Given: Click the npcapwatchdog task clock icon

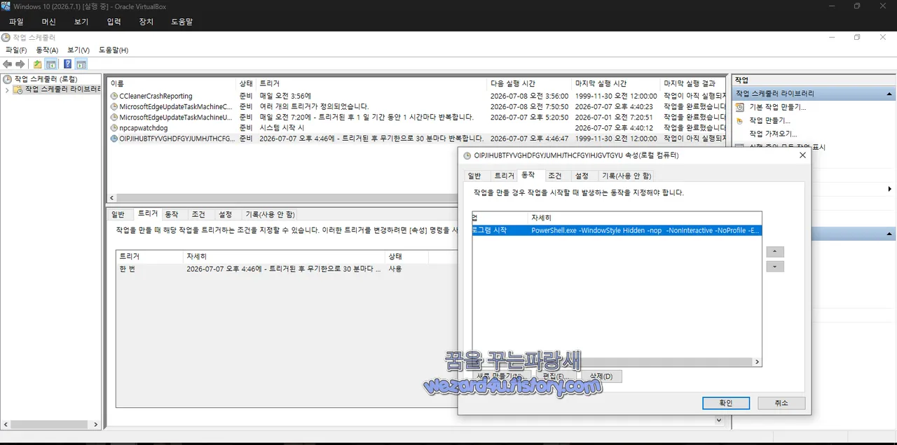Looking at the screenshot, I should tap(114, 128).
